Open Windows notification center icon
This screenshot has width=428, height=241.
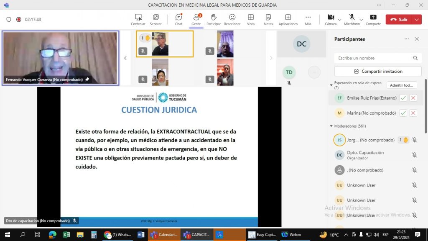tap(418, 235)
